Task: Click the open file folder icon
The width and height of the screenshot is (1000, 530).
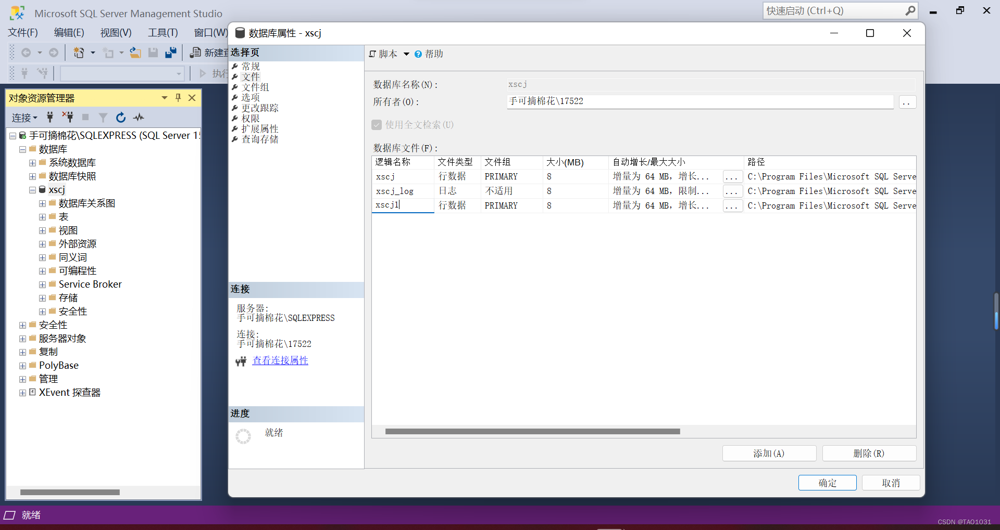Action: (135, 53)
